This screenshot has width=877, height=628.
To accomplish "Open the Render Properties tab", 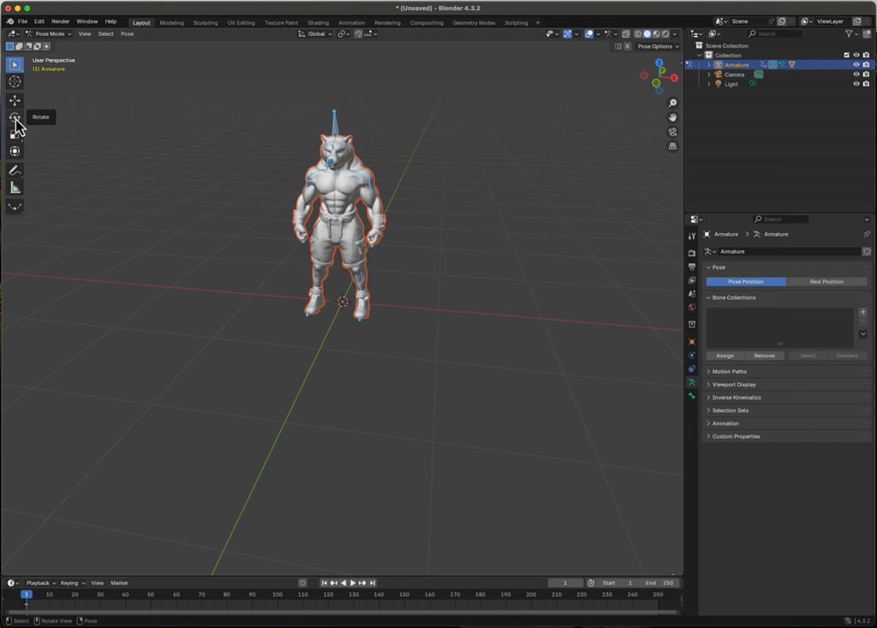I will pos(692,252).
